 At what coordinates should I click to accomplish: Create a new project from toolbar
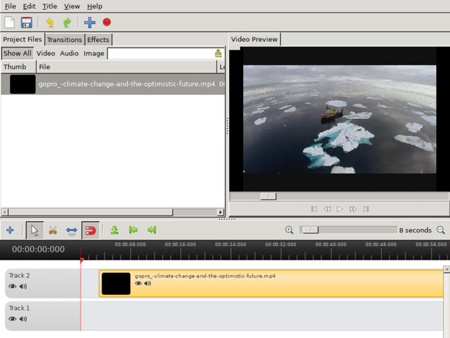(10, 22)
